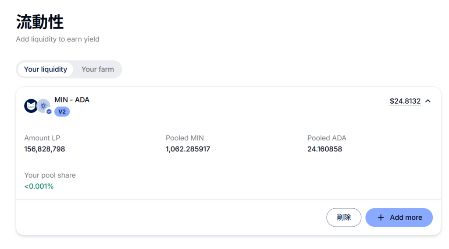Click the ADA token logo

pyautogui.click(x=43, y=105)
